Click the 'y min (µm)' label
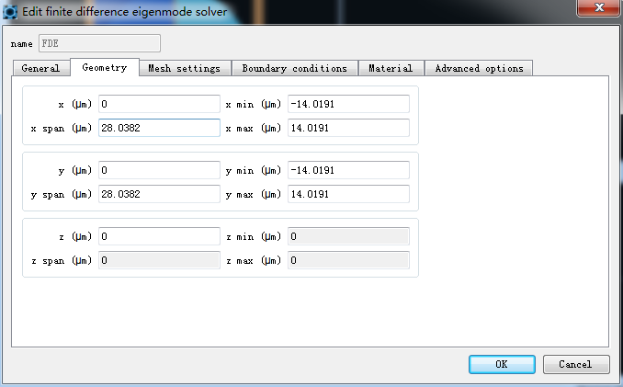 (x=254, y=170)
